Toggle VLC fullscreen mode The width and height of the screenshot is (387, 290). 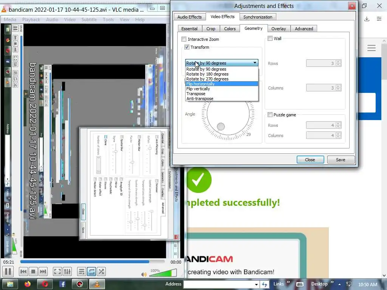coord(57,271)
